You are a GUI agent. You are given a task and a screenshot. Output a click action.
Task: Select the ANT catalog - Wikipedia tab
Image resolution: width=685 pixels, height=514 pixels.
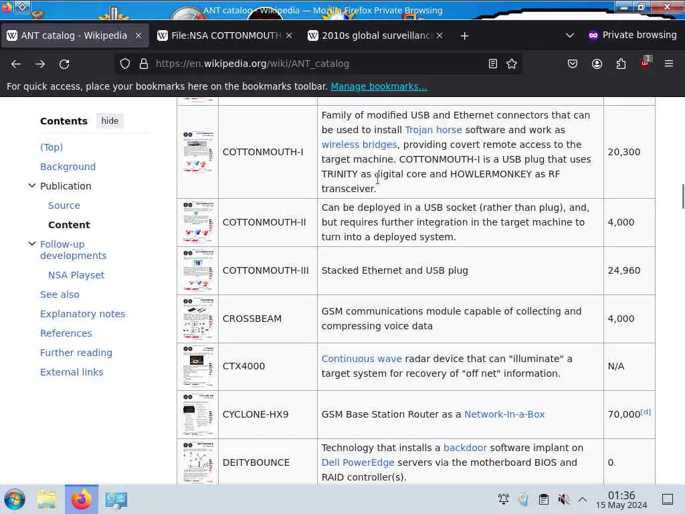[74, 35]
